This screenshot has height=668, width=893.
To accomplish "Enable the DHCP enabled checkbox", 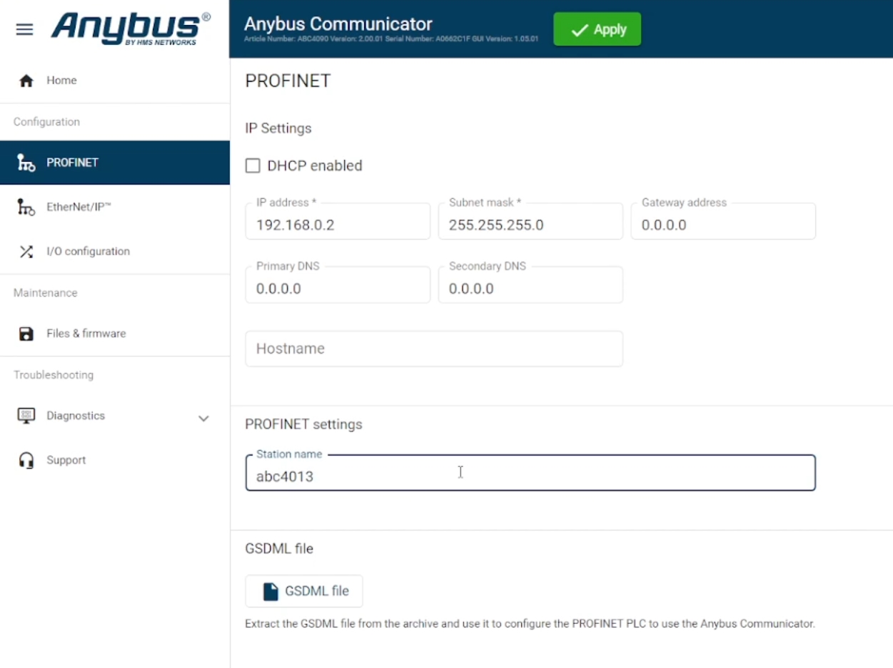I will click(253, 165).
